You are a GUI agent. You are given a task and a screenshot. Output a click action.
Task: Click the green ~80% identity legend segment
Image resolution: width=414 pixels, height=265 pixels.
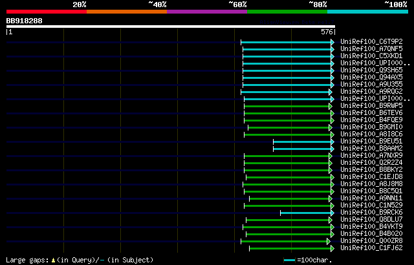(x=287, y=12)
